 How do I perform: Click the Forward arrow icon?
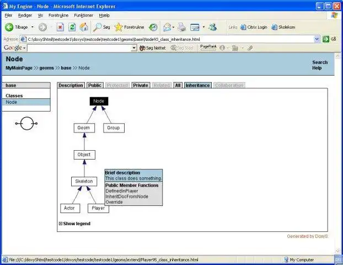pos(42,27)
